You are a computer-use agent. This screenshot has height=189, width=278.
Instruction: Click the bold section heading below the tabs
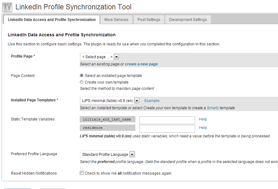(x=62, y=35)
